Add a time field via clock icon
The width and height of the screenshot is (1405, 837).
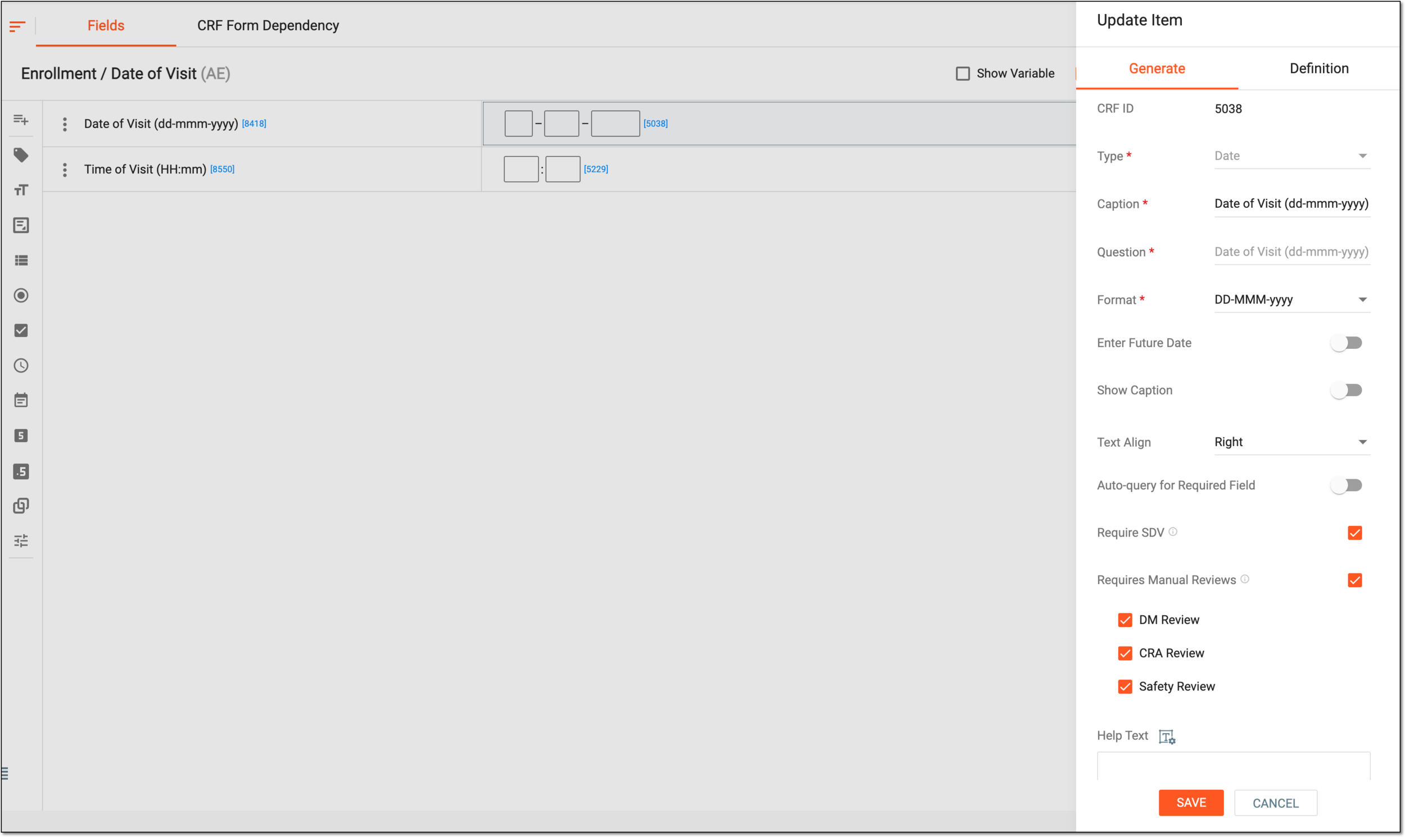21,366
